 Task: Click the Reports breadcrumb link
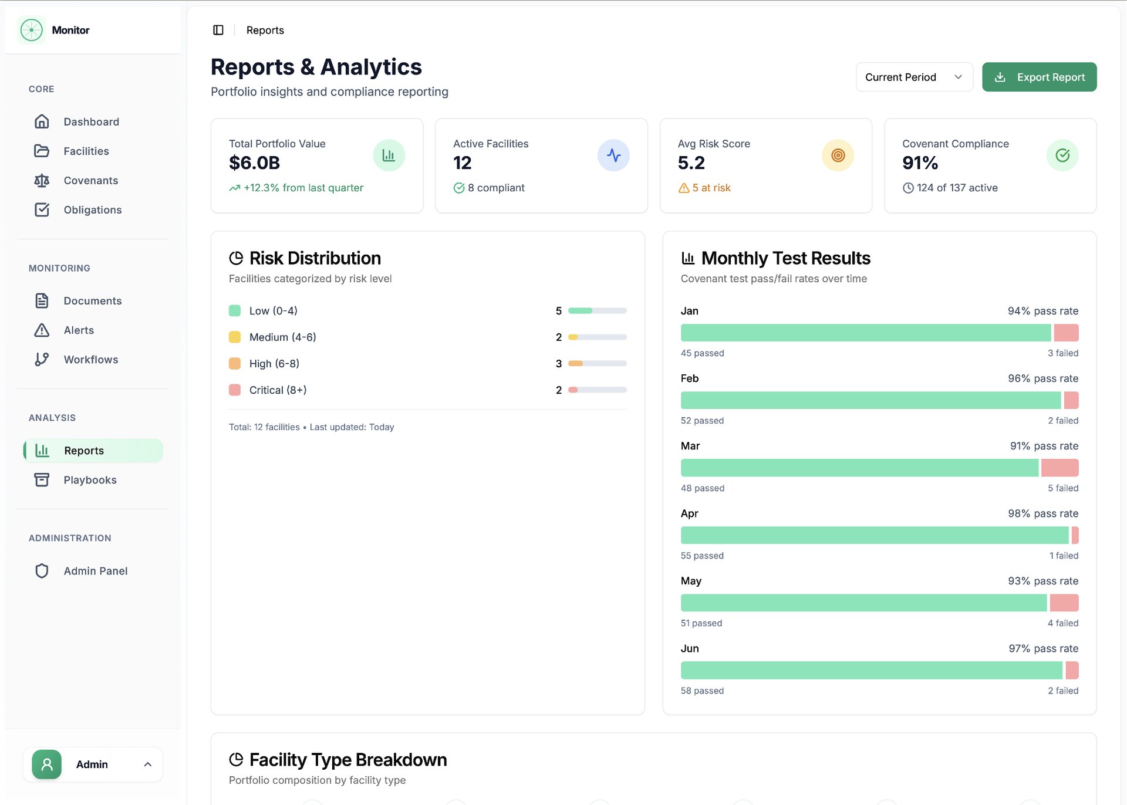tap(265, 30)
